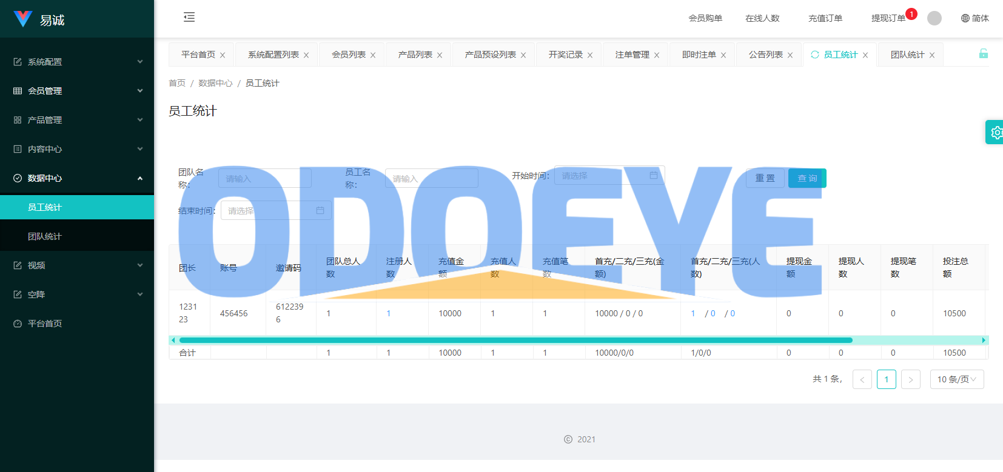Click the refresh icon on 员工统计 tab
Image resolution: width=1003 pixels, height=472 pixels.
pyautogui.click(x=815, y=55)
